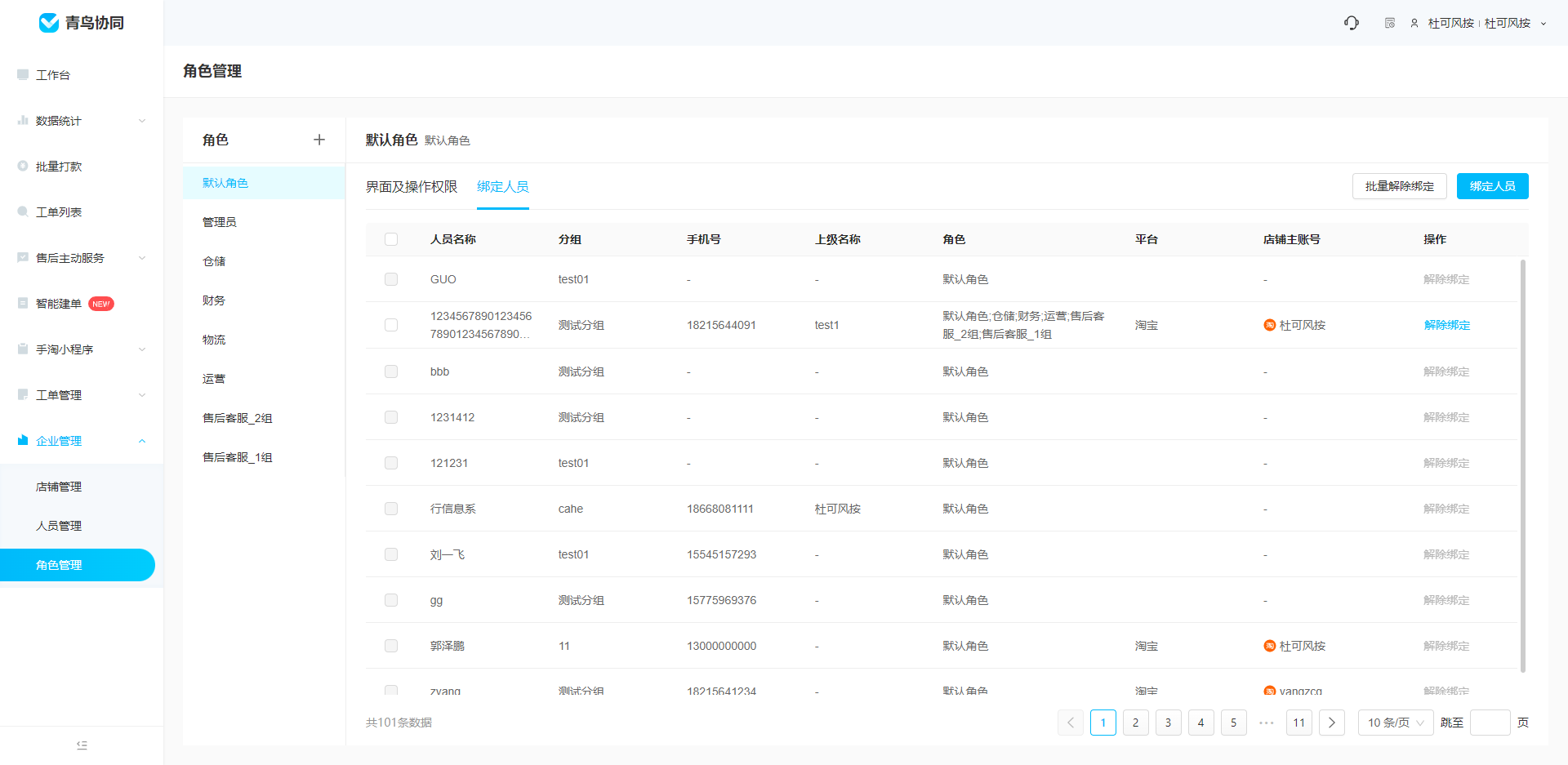Select the 运营 role

point(264,379)
